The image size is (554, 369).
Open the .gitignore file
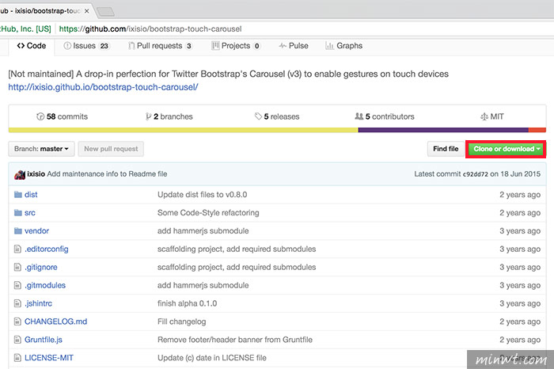click(40, 267)
